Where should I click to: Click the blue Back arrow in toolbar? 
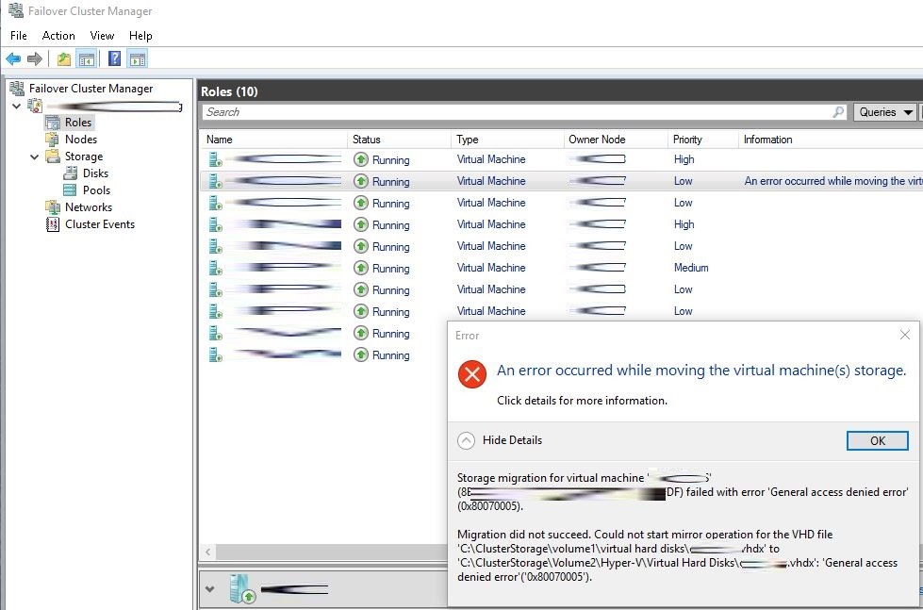click(13, 59)
